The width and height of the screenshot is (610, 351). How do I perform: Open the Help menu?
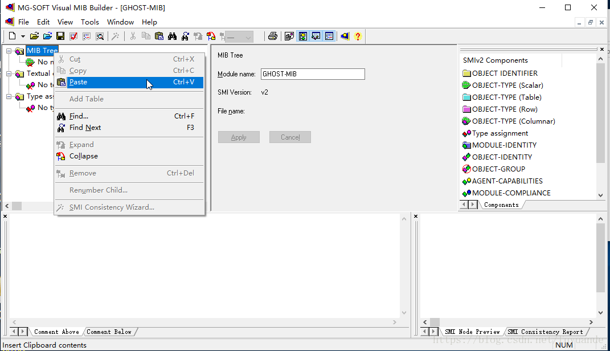[149, 22]
